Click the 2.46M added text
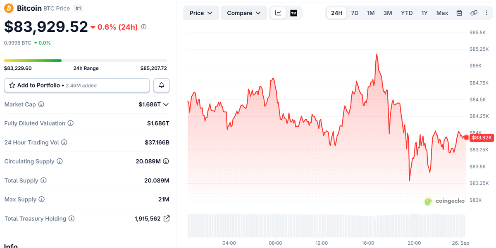The height and width of the screenshot is (248, 496). (81, 85)
